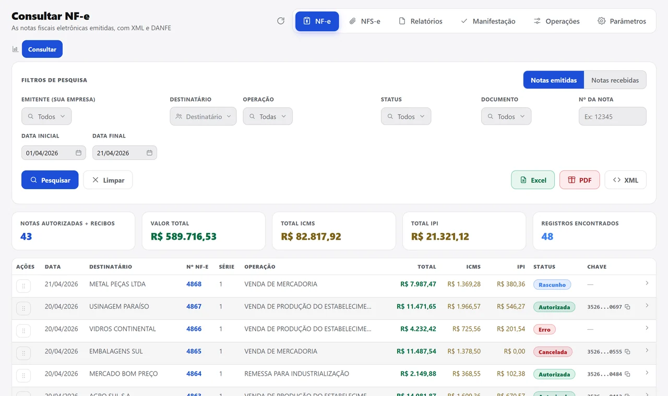Open the calendar icon in Data Final
The height and width of the screenshot is (396, 668).
[149, 153]
